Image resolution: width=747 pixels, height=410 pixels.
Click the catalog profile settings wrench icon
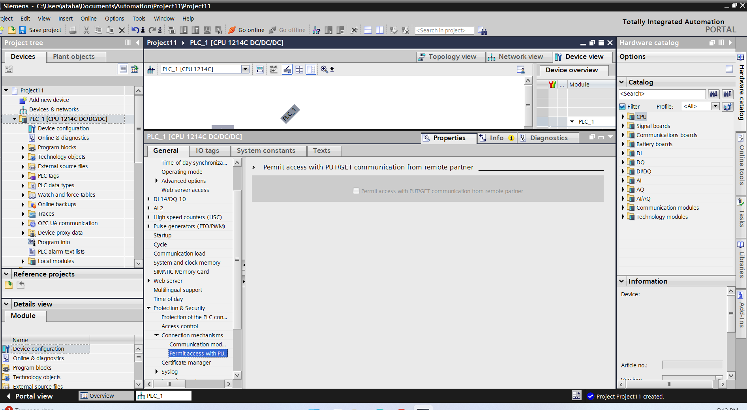tap(728, 107)
